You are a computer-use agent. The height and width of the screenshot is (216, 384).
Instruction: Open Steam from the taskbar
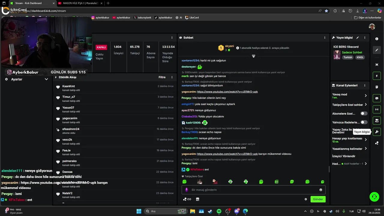(210, 211)
